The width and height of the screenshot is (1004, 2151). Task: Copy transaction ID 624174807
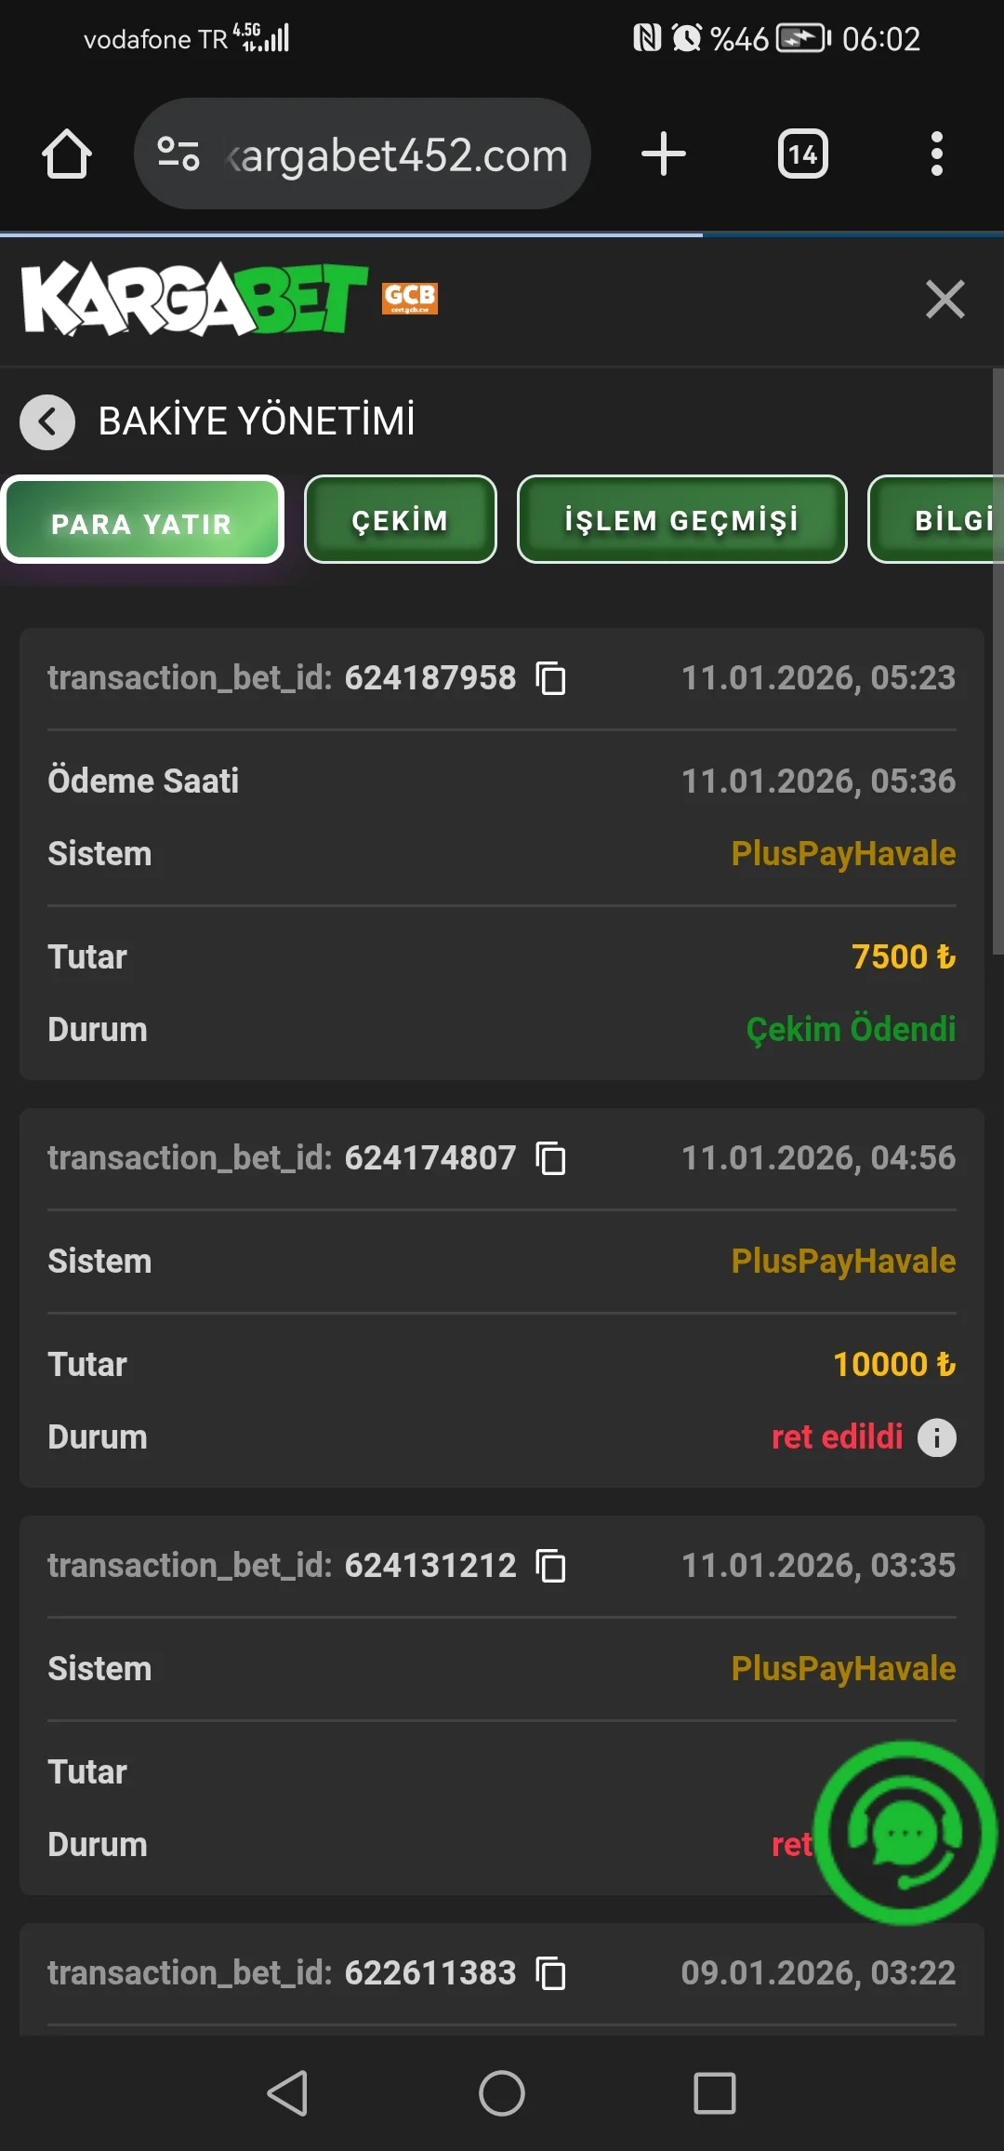point(551,1158)
